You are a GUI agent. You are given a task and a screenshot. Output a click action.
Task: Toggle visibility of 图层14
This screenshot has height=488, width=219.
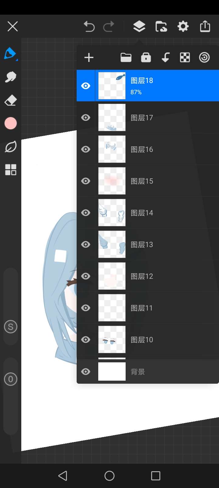point(86,213)
